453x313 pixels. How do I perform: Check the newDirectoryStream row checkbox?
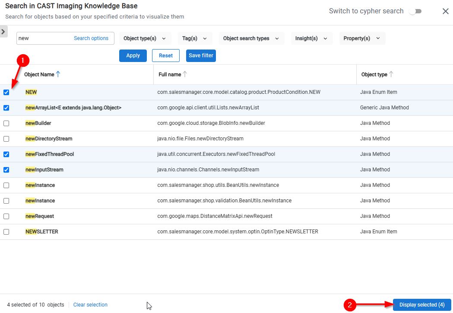pos(6,139)
